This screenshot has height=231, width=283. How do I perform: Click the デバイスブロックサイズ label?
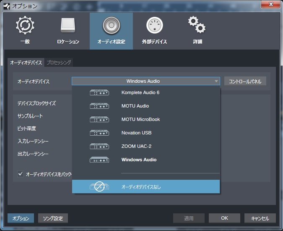36,103
